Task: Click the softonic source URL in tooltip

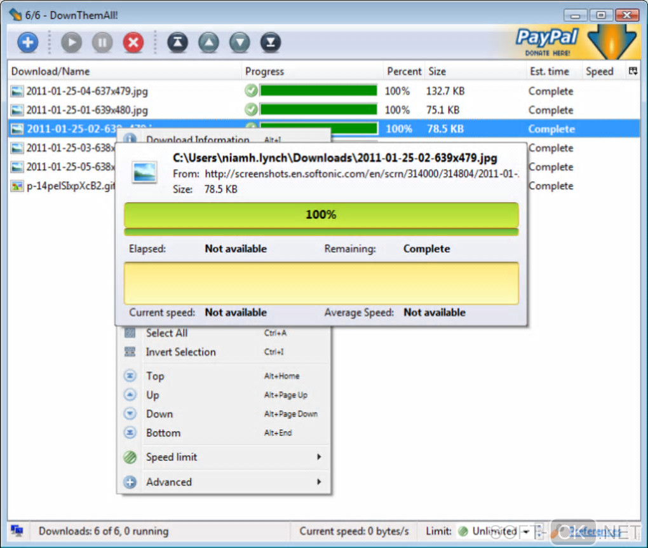Action: pos(361,174)
